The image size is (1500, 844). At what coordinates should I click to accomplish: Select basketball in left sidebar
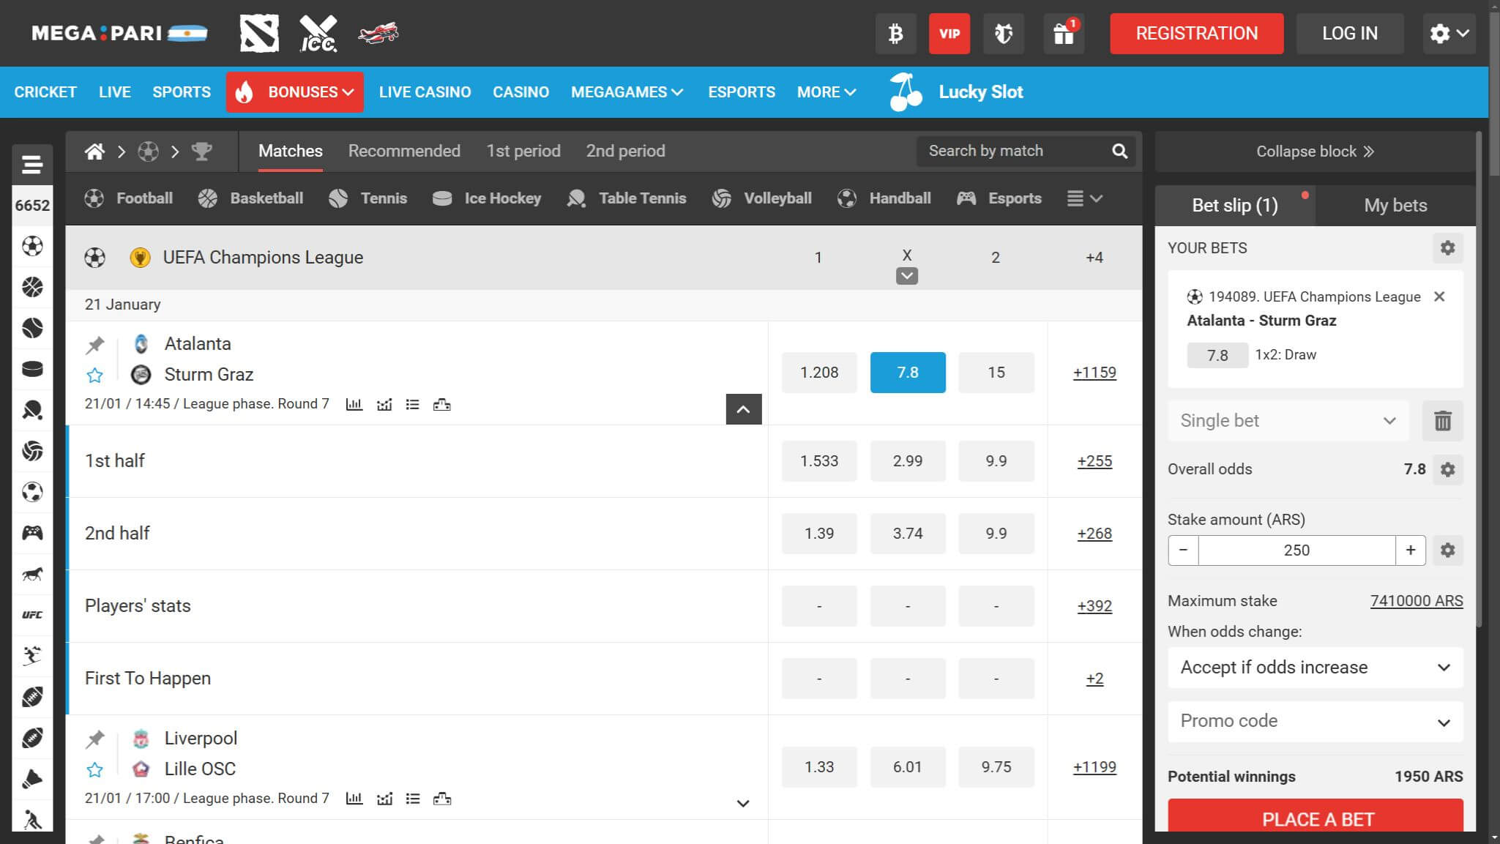pyautogui.click(x=32, y=287)
